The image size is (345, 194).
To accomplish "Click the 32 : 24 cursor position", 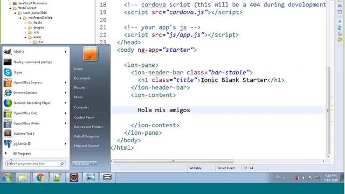I will 249,168.
